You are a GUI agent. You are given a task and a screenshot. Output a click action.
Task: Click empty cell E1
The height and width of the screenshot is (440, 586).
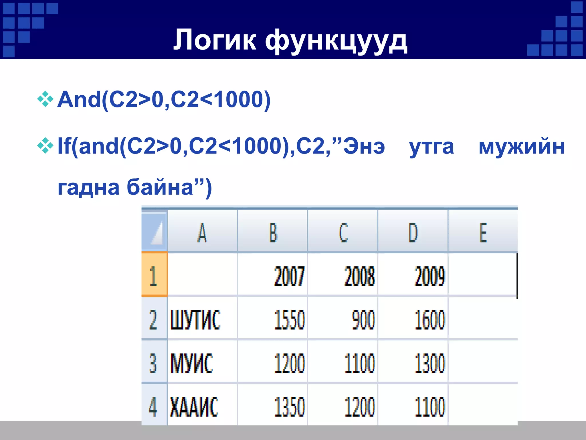(x=482, y=274)
